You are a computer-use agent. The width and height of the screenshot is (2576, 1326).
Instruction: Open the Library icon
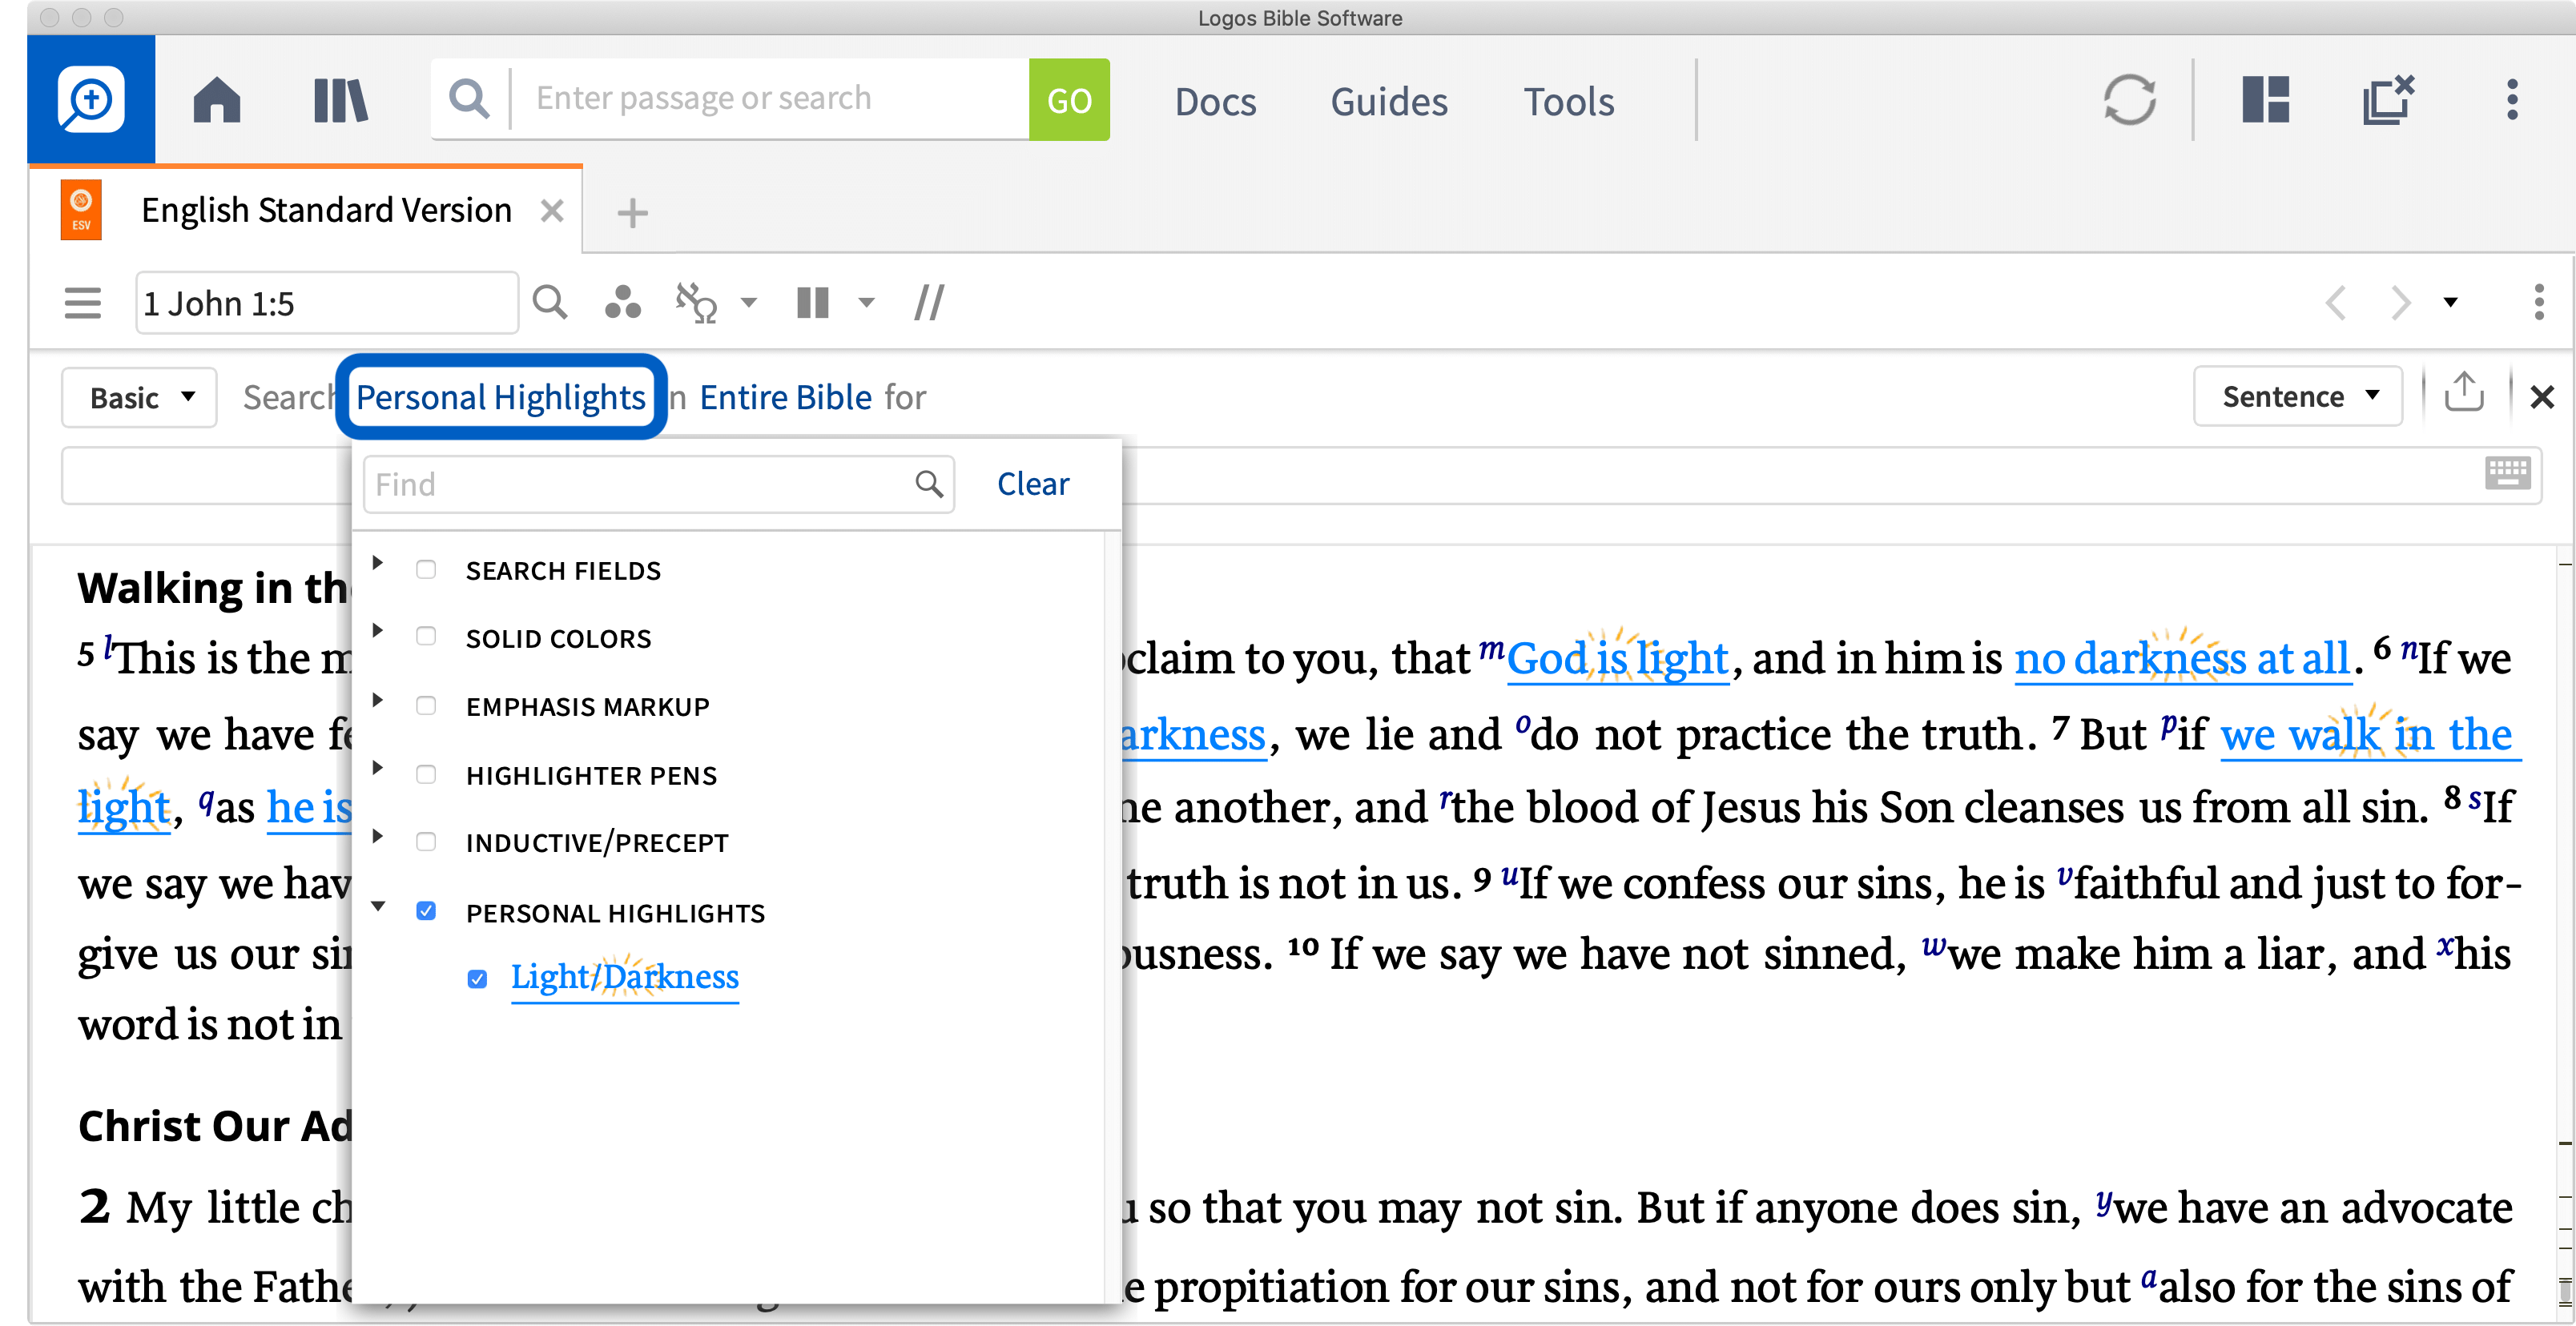coord(341,100)
